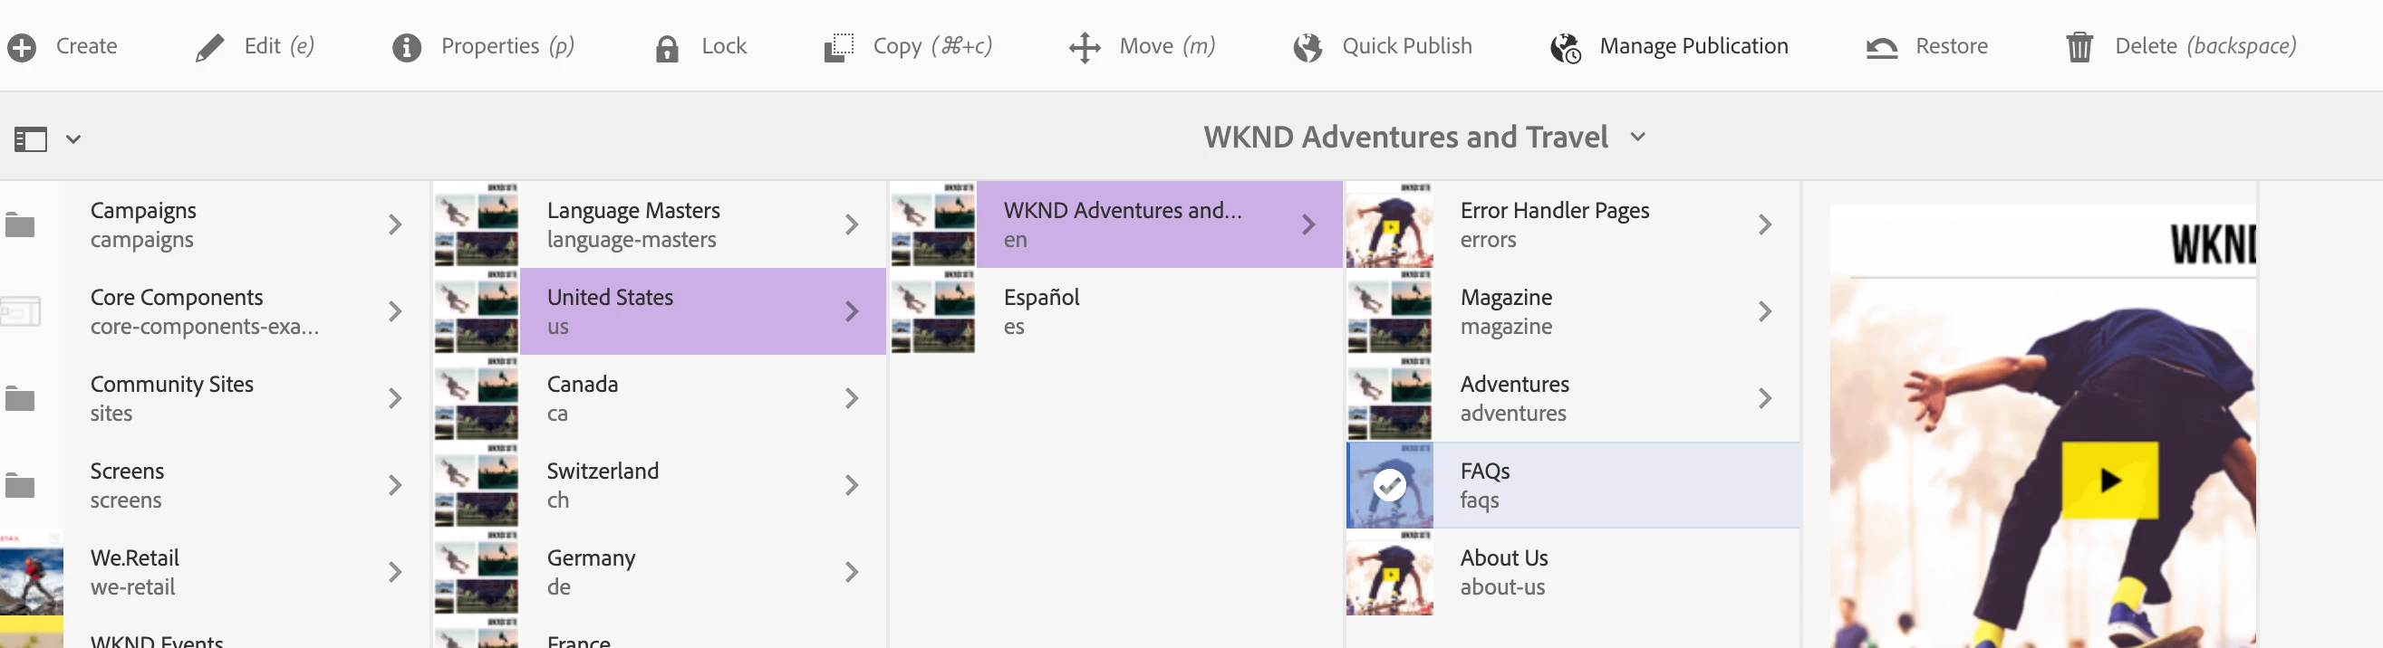Click the Screens folder icon
Viewport: 2383px width, 648px height.
coord(19,485)
